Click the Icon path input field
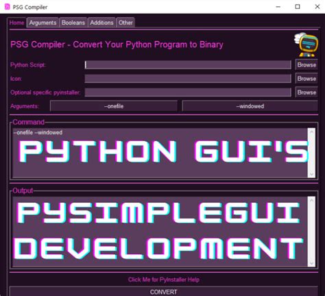This screenshot has height=296, width=325. click(x=188, y=79)
